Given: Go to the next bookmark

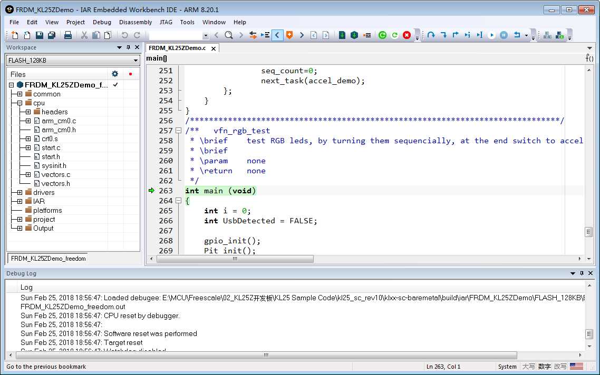Looking at the screenshot, I should 302,35.
